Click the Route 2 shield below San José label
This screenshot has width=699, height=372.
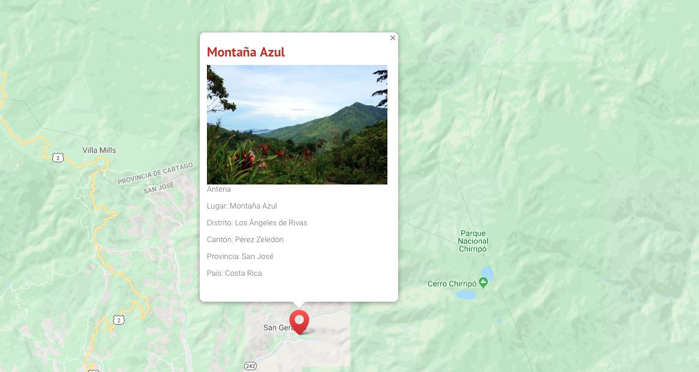point(119,320)
